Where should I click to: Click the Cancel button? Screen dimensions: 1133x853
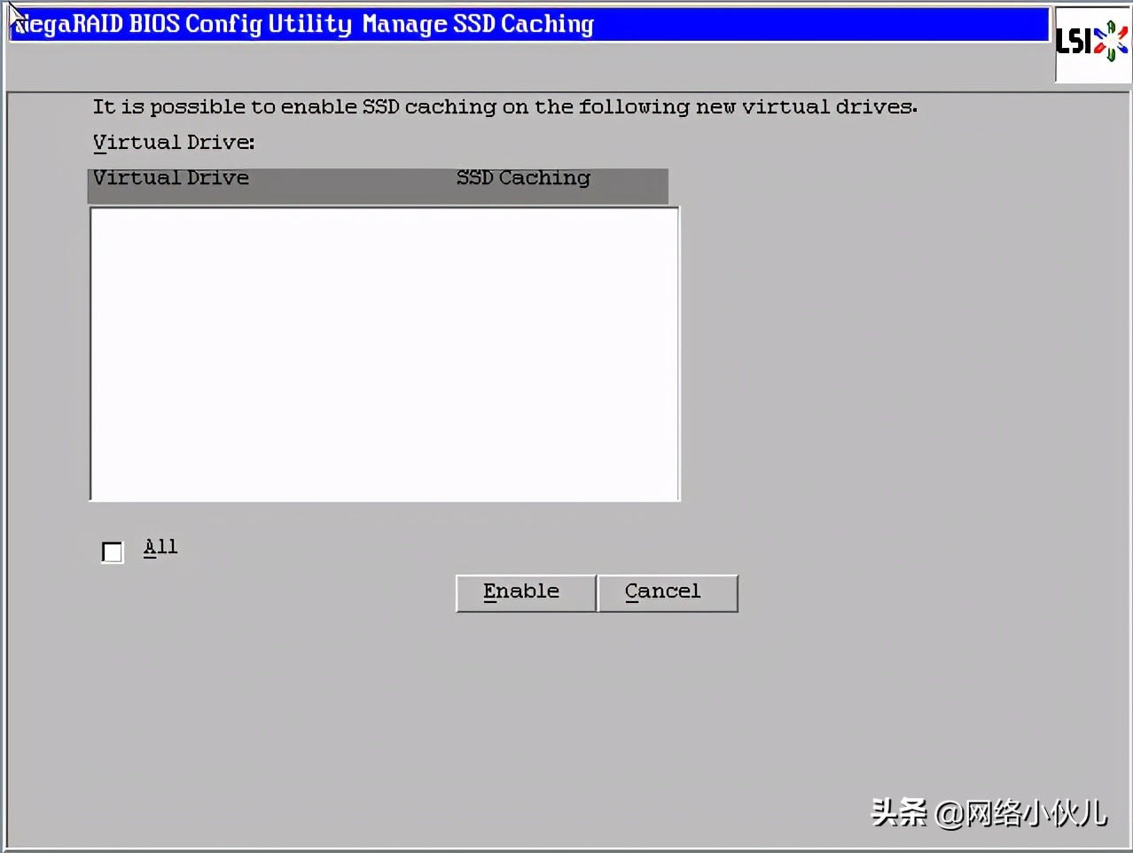click(x=668, y=593)
